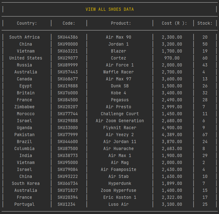Image resolution: width=219 pixels, height=214 pixels.
Task: Select the Stock: column header
Action: click(205, 23)
